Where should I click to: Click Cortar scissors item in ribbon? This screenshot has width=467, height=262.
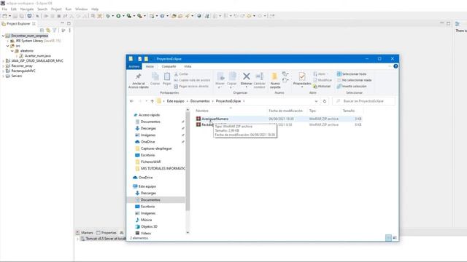coord(181,74)
